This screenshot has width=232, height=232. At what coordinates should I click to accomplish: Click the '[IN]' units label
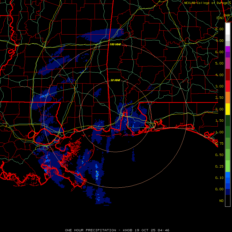[x=220, y=18]
